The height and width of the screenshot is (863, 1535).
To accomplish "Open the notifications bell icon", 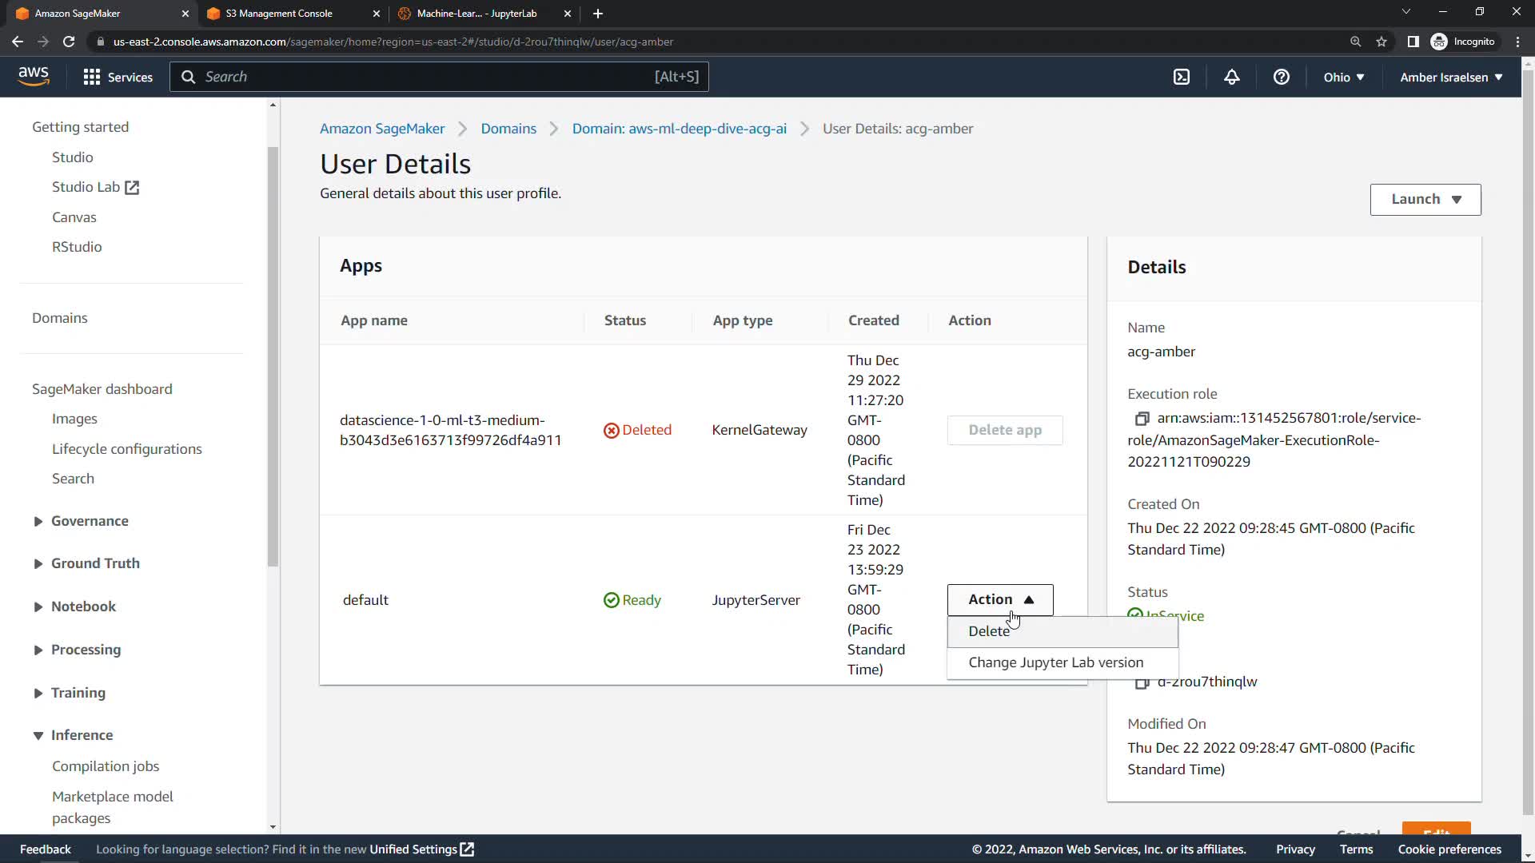I will [x=1232, y=77].
